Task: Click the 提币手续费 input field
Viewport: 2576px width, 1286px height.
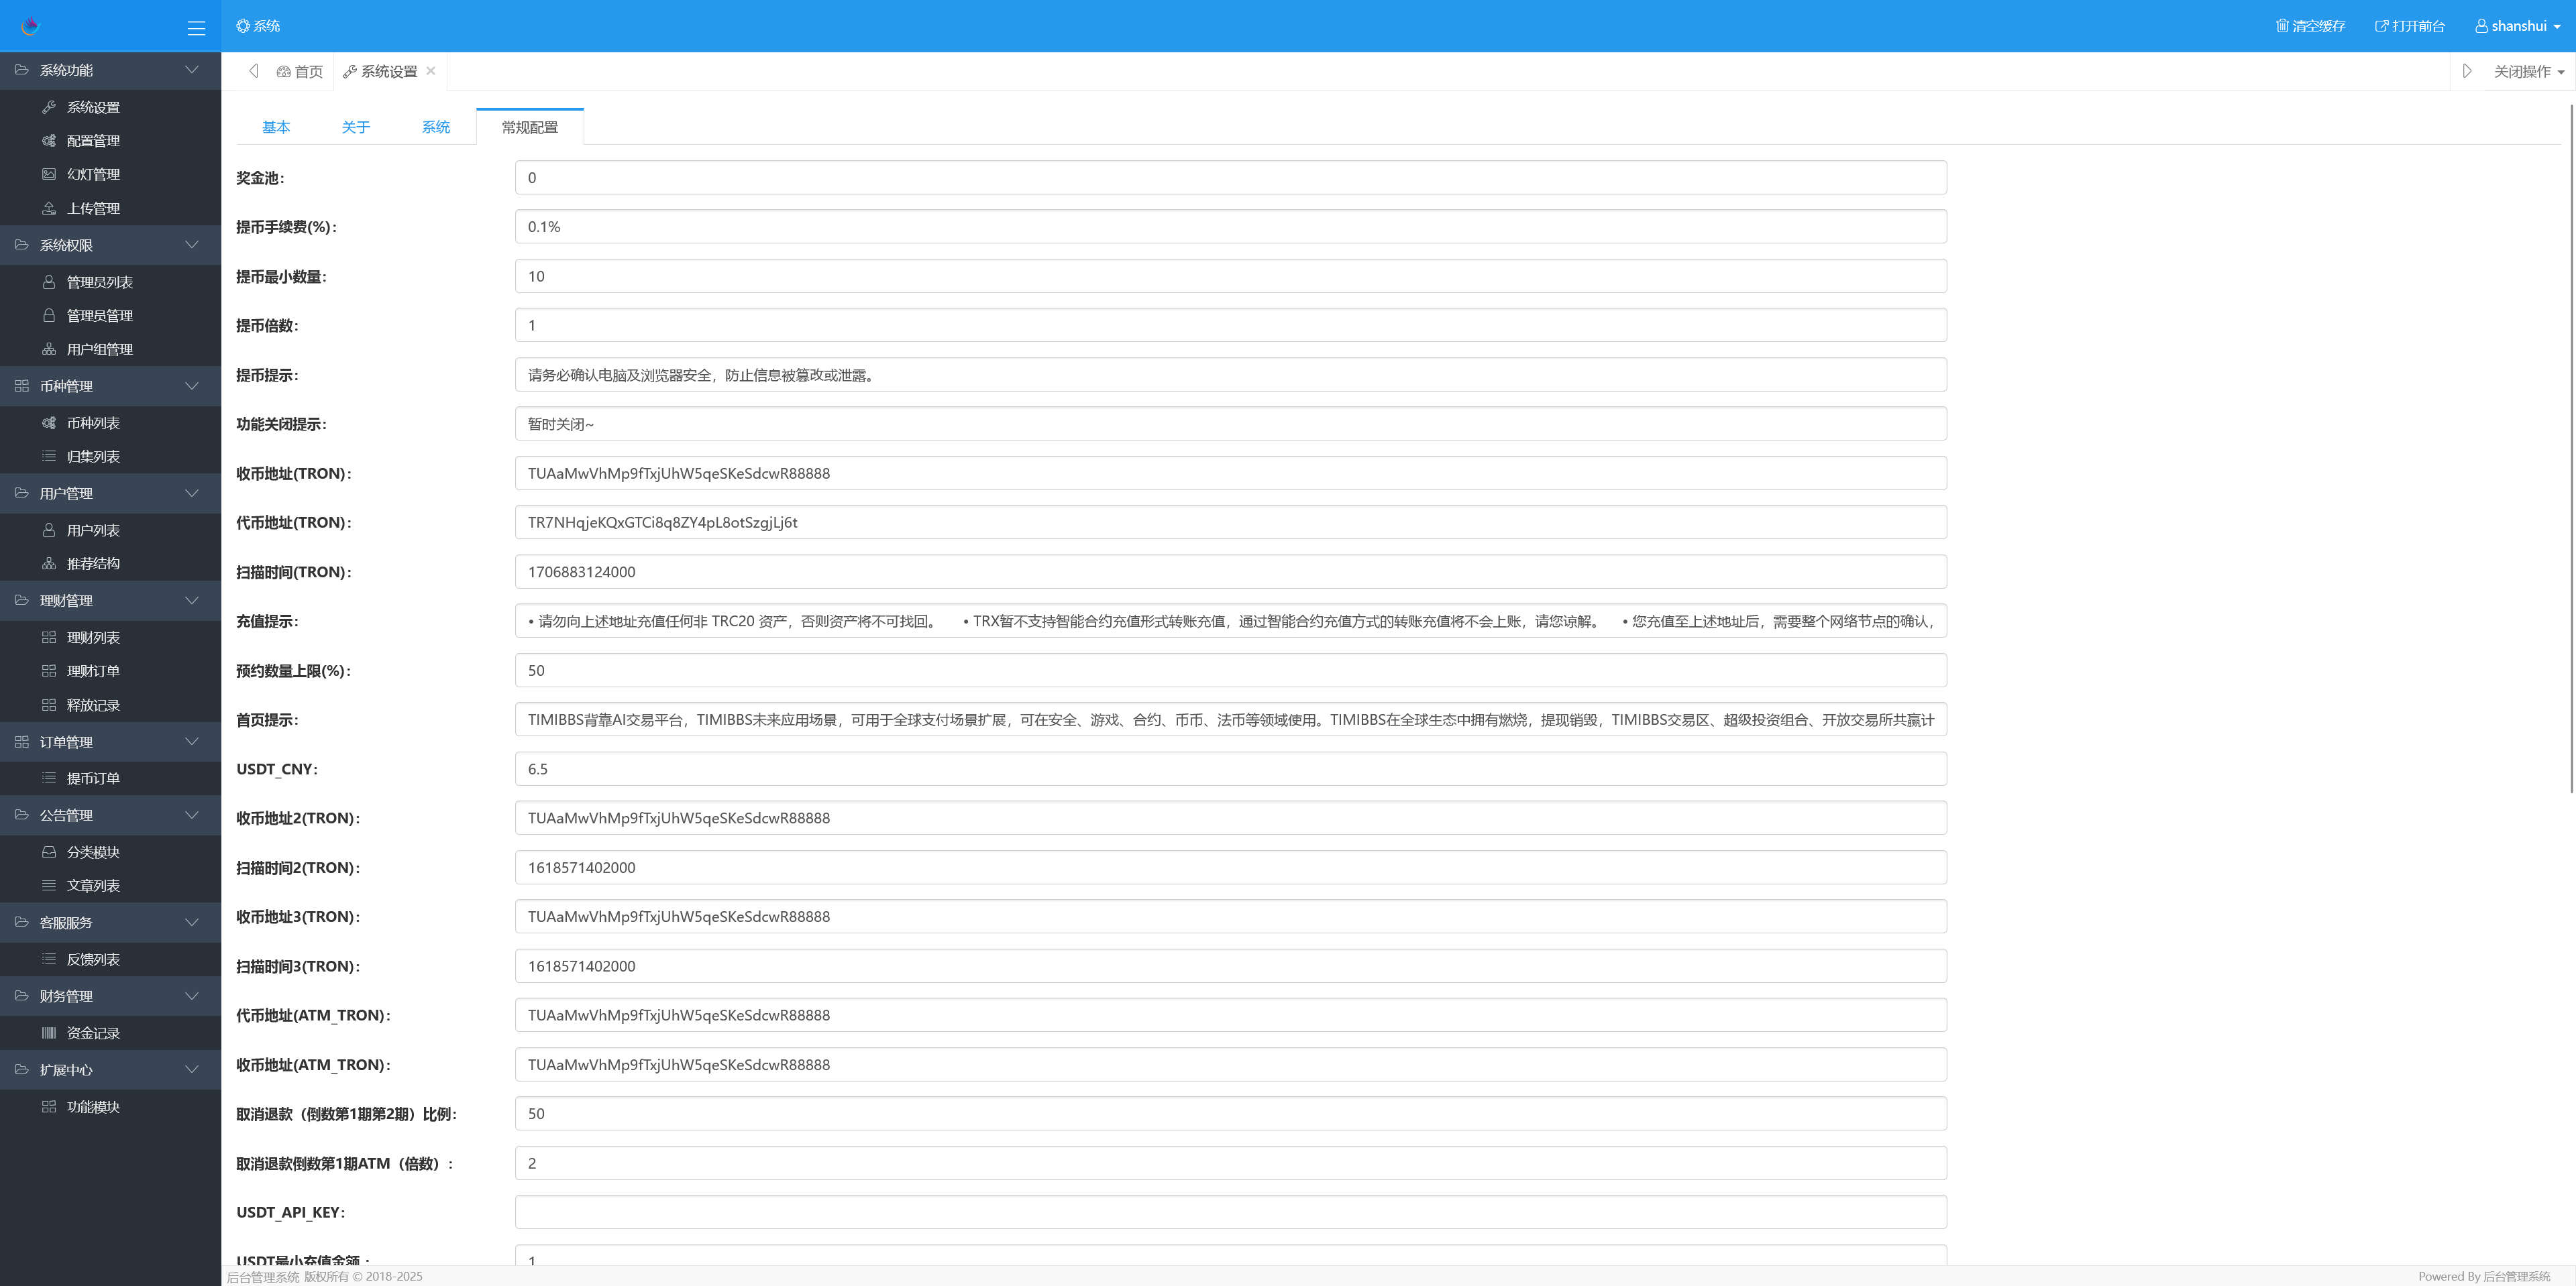Action: (1230, 227)
